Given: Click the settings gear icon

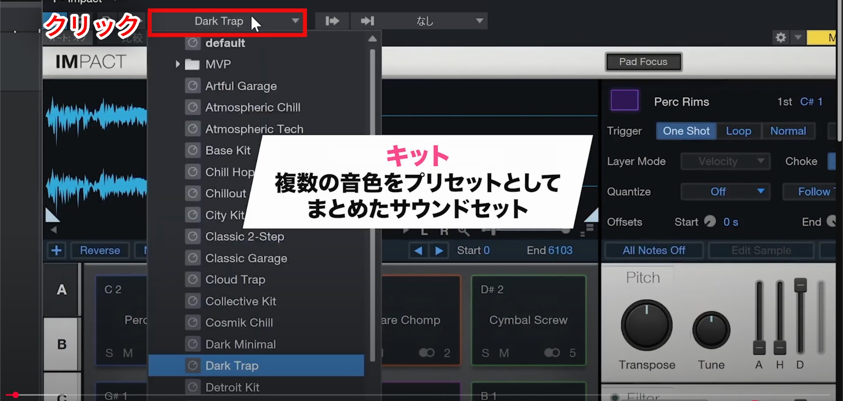Looking at the screenshot, I should tap(780, 38).
